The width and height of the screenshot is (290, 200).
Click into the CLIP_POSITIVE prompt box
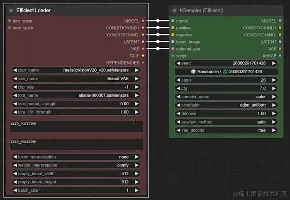pos(76,126)
